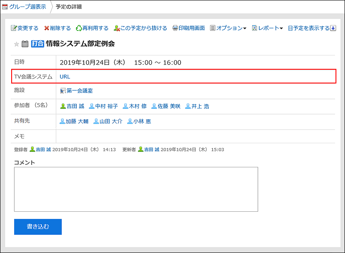Click the red X delete icon
Screen dimensions: 345x253
(x=47, y=28)
